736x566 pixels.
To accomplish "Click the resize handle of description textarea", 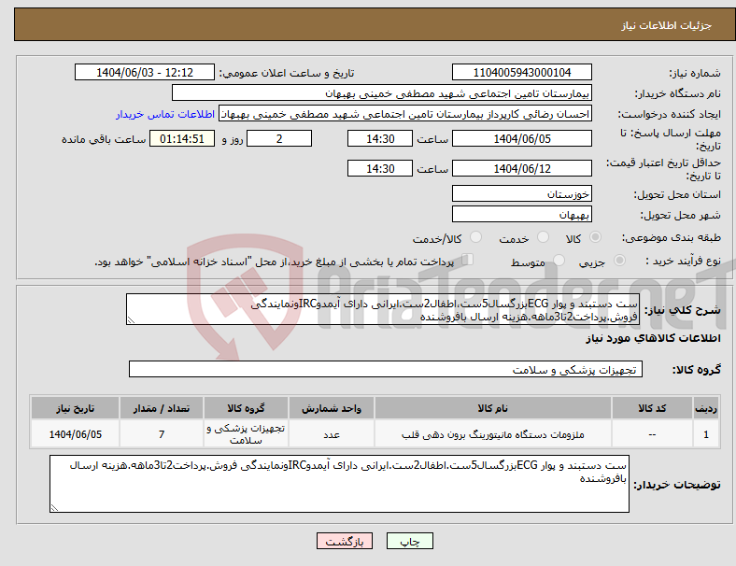I will 131,320.
